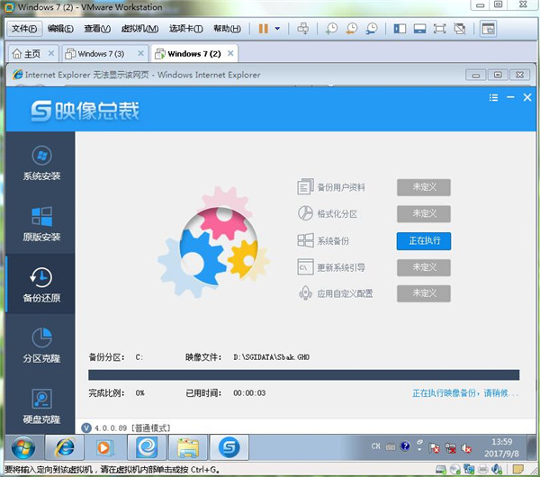This screenshot has height=477, width=540.
Task: Click the 正在执行 button for 系统备份
Action: pos(424,240)
